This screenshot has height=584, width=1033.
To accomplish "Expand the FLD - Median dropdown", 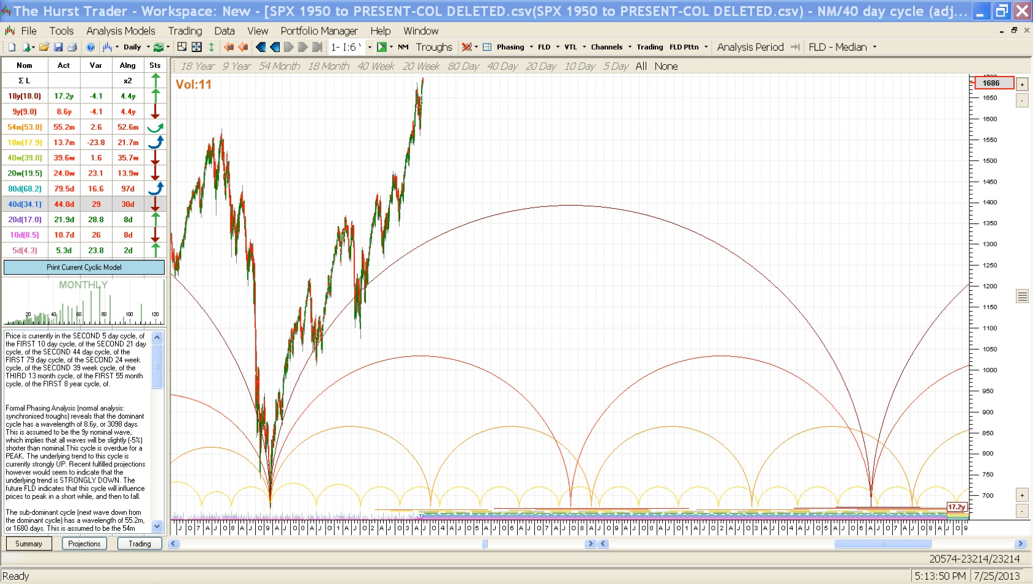I will [875, 47].
